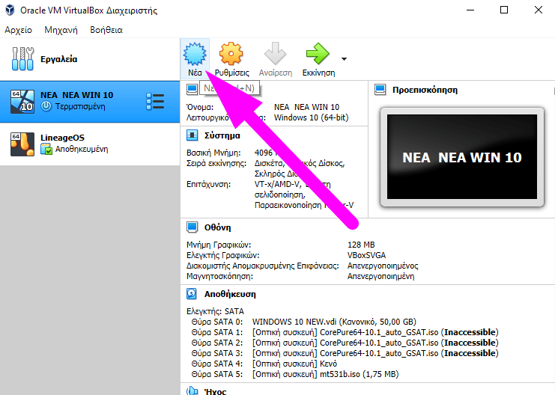555x395 pixels.
Task: Click the 128 MB graphics memory value
Action: [x=361, y=245]
